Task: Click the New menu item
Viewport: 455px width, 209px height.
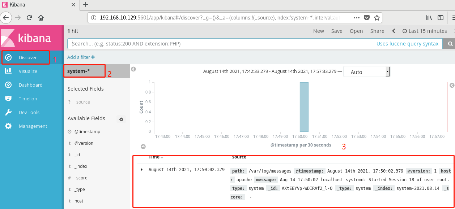Action: pos(319,31)
